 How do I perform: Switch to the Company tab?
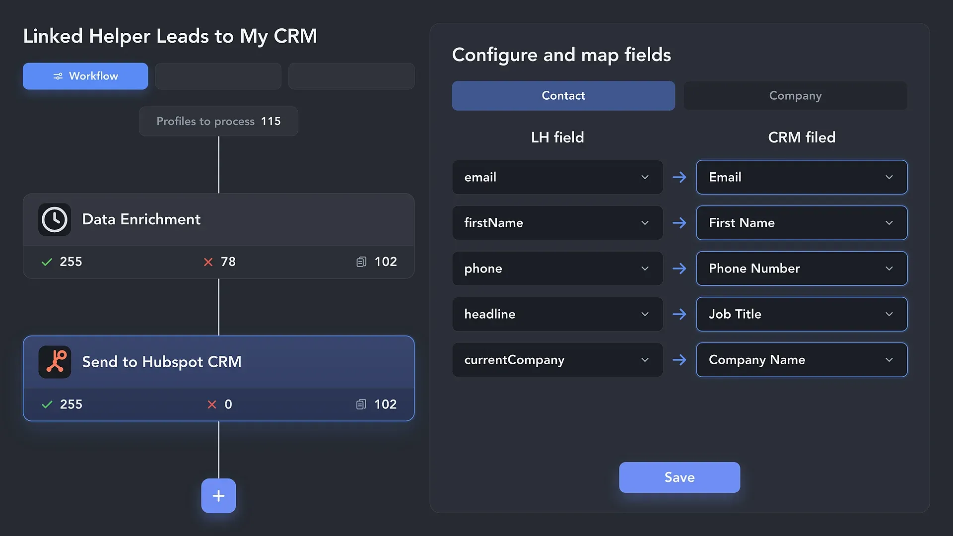click(x=796, y=96)
